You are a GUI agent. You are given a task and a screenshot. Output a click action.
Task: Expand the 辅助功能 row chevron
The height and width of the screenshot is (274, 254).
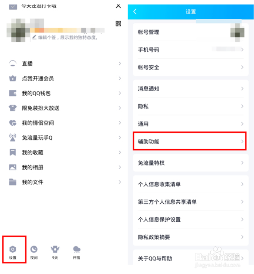[x=242, y=141]
